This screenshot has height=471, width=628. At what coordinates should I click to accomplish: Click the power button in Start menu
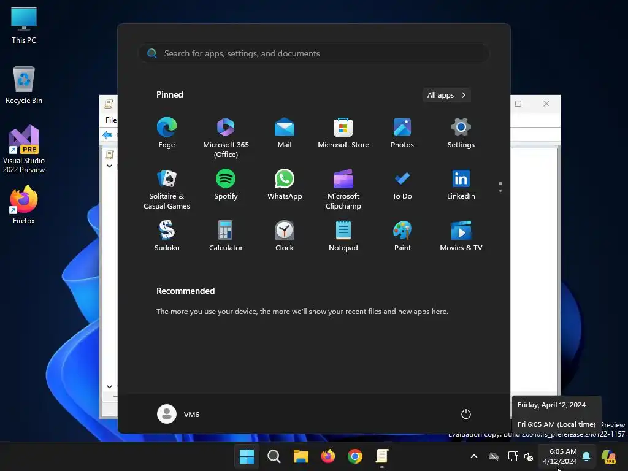tap(466, 414)
